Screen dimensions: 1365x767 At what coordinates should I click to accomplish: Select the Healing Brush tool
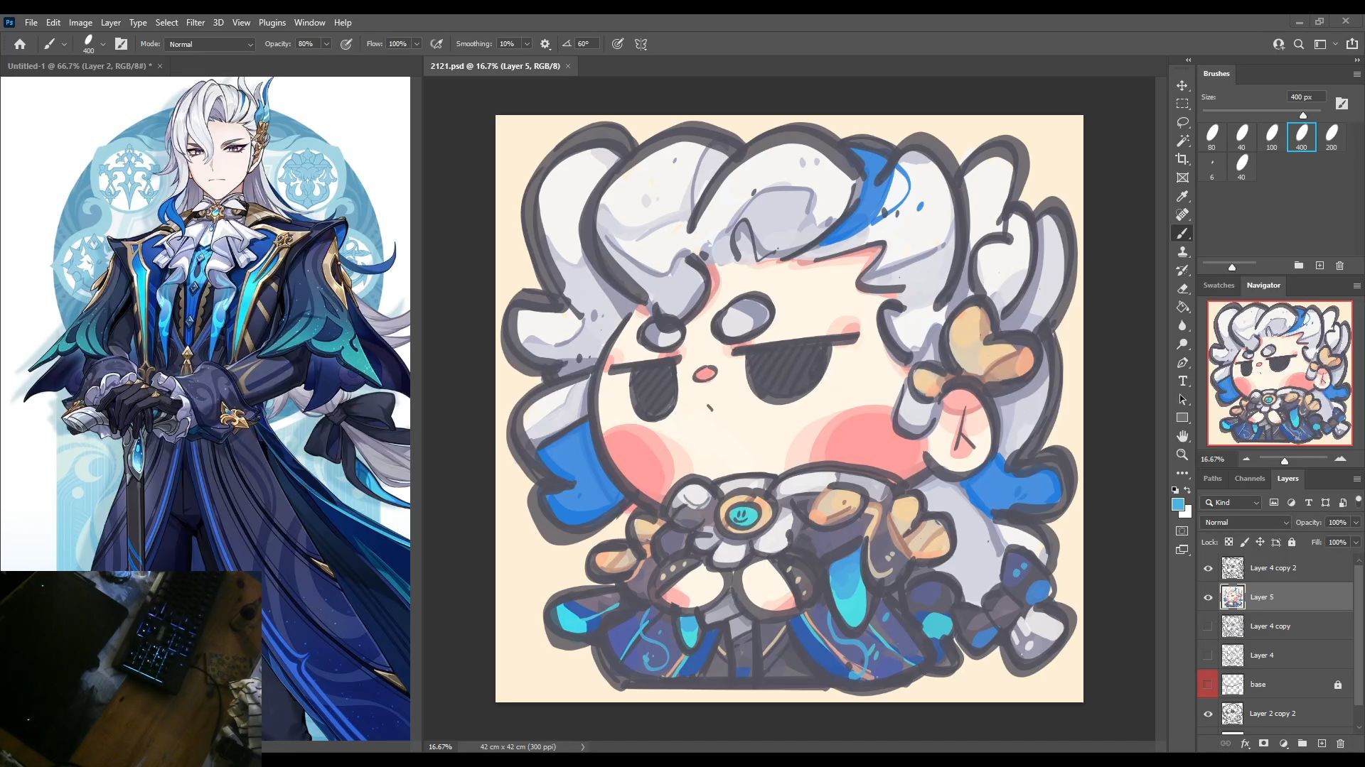coord(1182,214)
